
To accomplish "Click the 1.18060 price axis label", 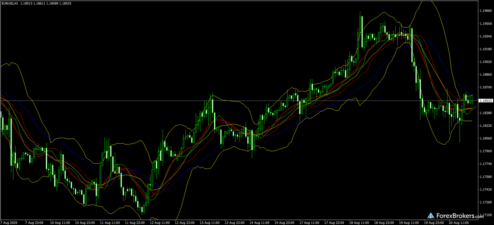I will coord(484,138).
